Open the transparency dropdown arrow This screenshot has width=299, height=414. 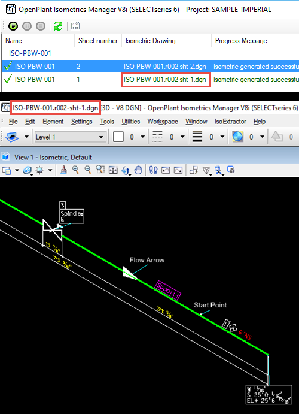click(x=262, y=137)
